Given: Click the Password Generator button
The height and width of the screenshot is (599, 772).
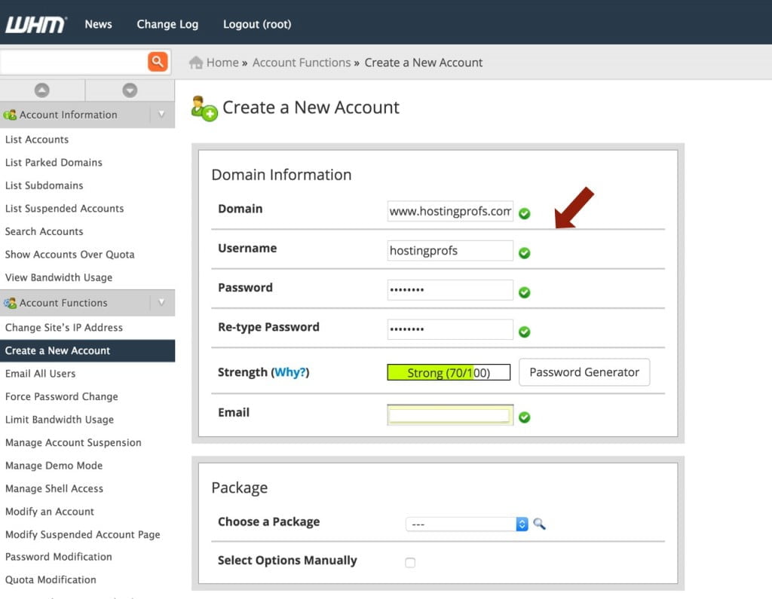Looking at the screenshot, I should (584, 372).
